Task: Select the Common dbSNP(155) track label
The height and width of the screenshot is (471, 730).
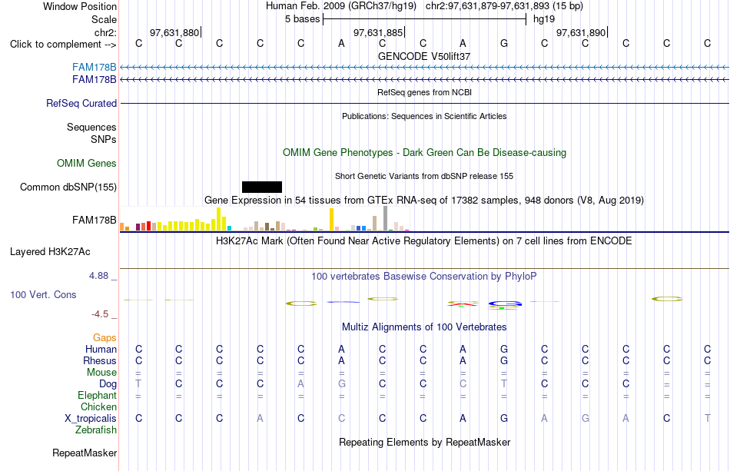Action: click(x=68, y=187)
